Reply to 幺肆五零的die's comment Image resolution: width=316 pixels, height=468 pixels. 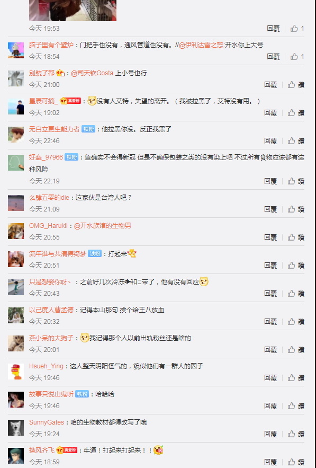[x=270, y=209]
